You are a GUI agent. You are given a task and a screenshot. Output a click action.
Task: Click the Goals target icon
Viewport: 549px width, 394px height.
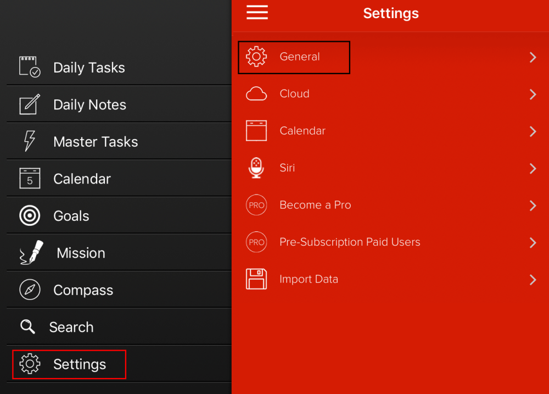point(30,216)
